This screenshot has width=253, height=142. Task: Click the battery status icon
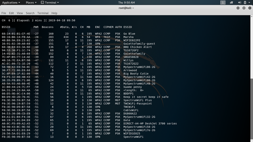[245, 2]
